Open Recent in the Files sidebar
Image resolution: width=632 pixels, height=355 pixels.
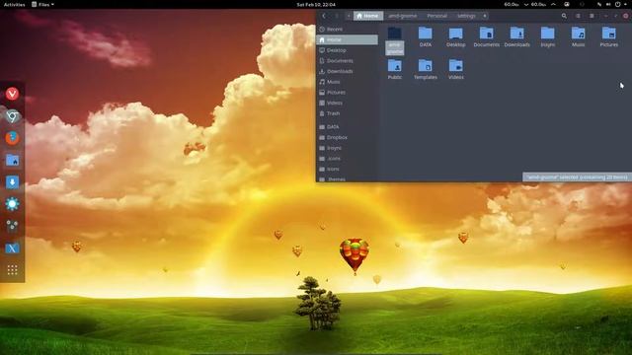(x=347, y=29)
